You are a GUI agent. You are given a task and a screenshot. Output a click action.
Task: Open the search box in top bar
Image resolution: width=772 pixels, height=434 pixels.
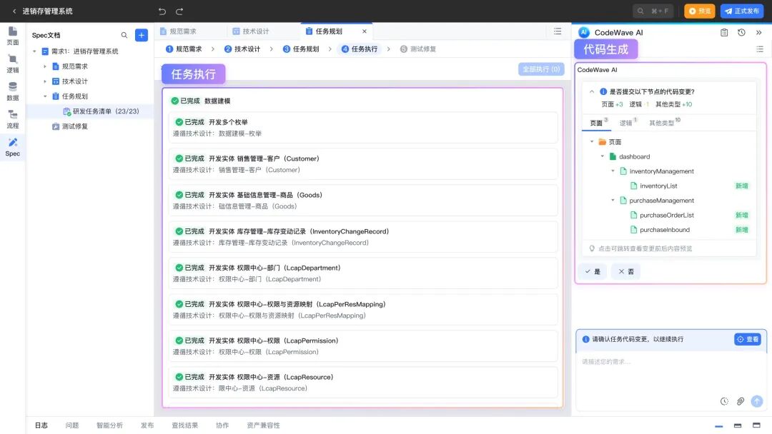[x=653, y=11]
